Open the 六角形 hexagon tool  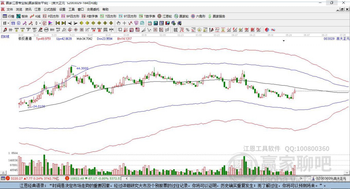tap(198, 16)
